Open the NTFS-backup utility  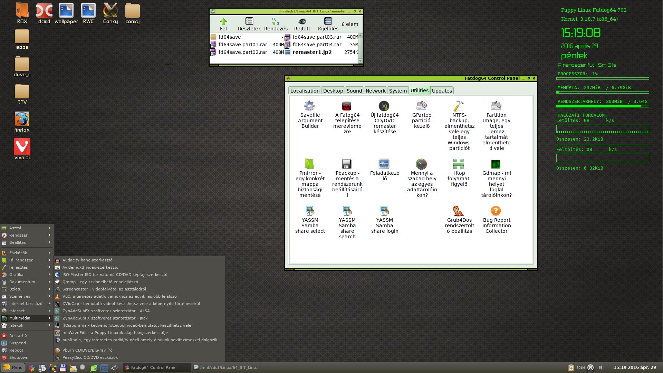click(459, 126)
